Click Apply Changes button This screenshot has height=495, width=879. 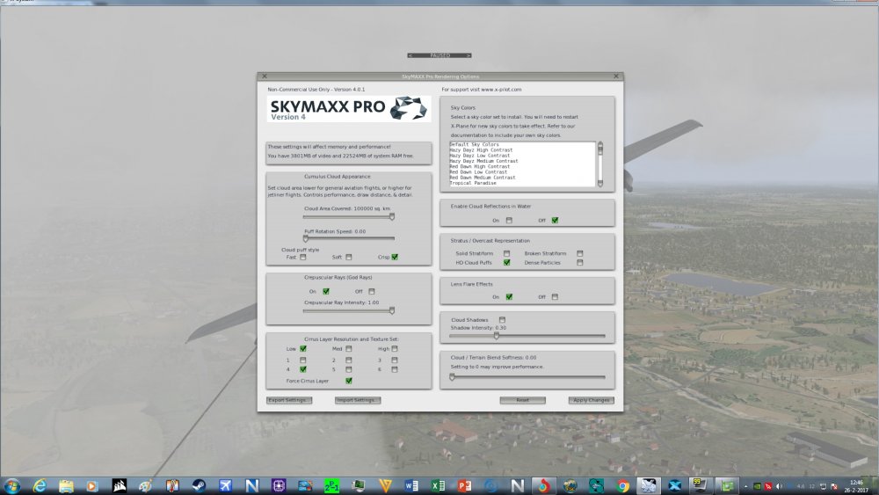coord(591,400)
